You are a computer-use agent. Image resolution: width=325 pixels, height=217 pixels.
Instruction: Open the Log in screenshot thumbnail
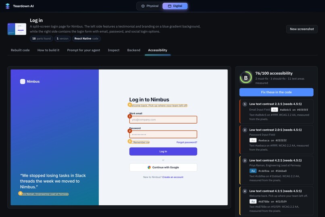click(17, 29)
